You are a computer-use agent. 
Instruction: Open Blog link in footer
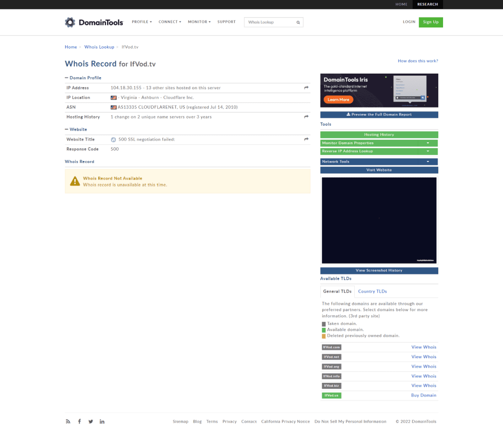[197, 422]
